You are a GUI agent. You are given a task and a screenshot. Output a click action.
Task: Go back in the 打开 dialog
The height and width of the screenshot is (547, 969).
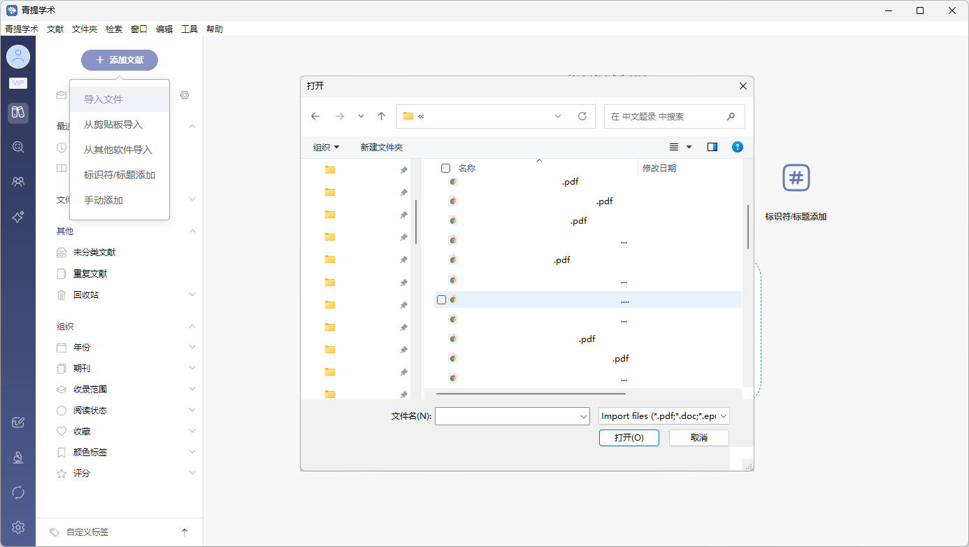(x=315, y=116)
